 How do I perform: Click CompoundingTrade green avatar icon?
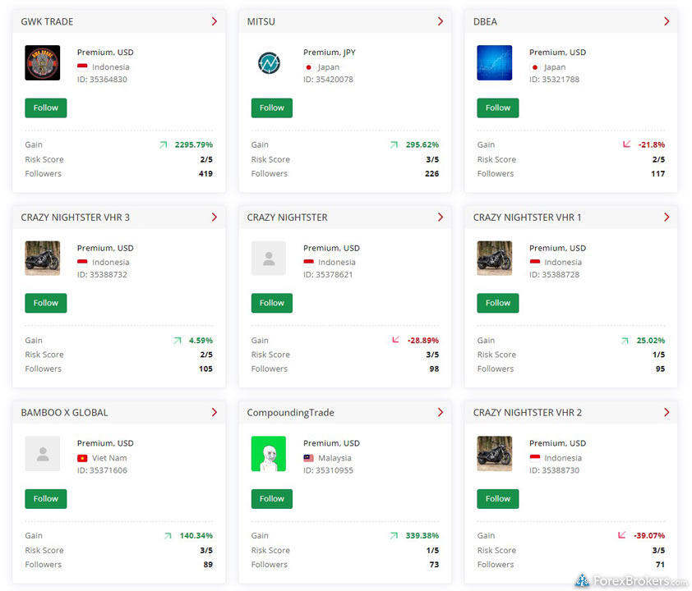pyautogui.click(x=268, y=454)
